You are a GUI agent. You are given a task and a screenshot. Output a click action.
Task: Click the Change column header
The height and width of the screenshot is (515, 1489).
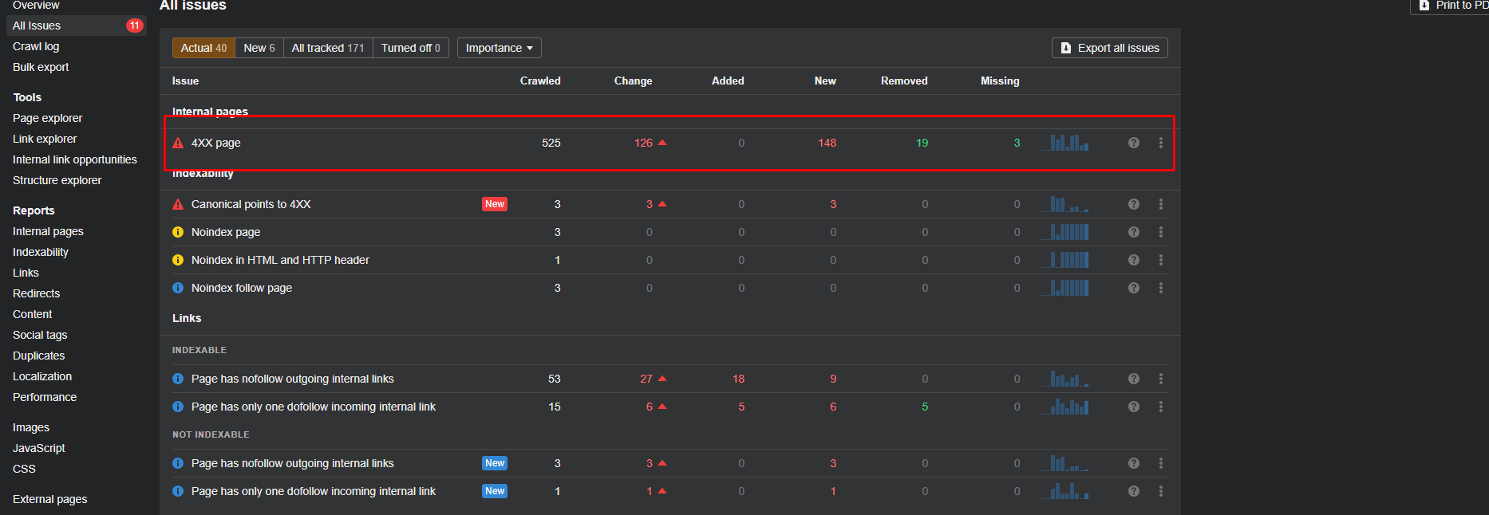(633, 81)
